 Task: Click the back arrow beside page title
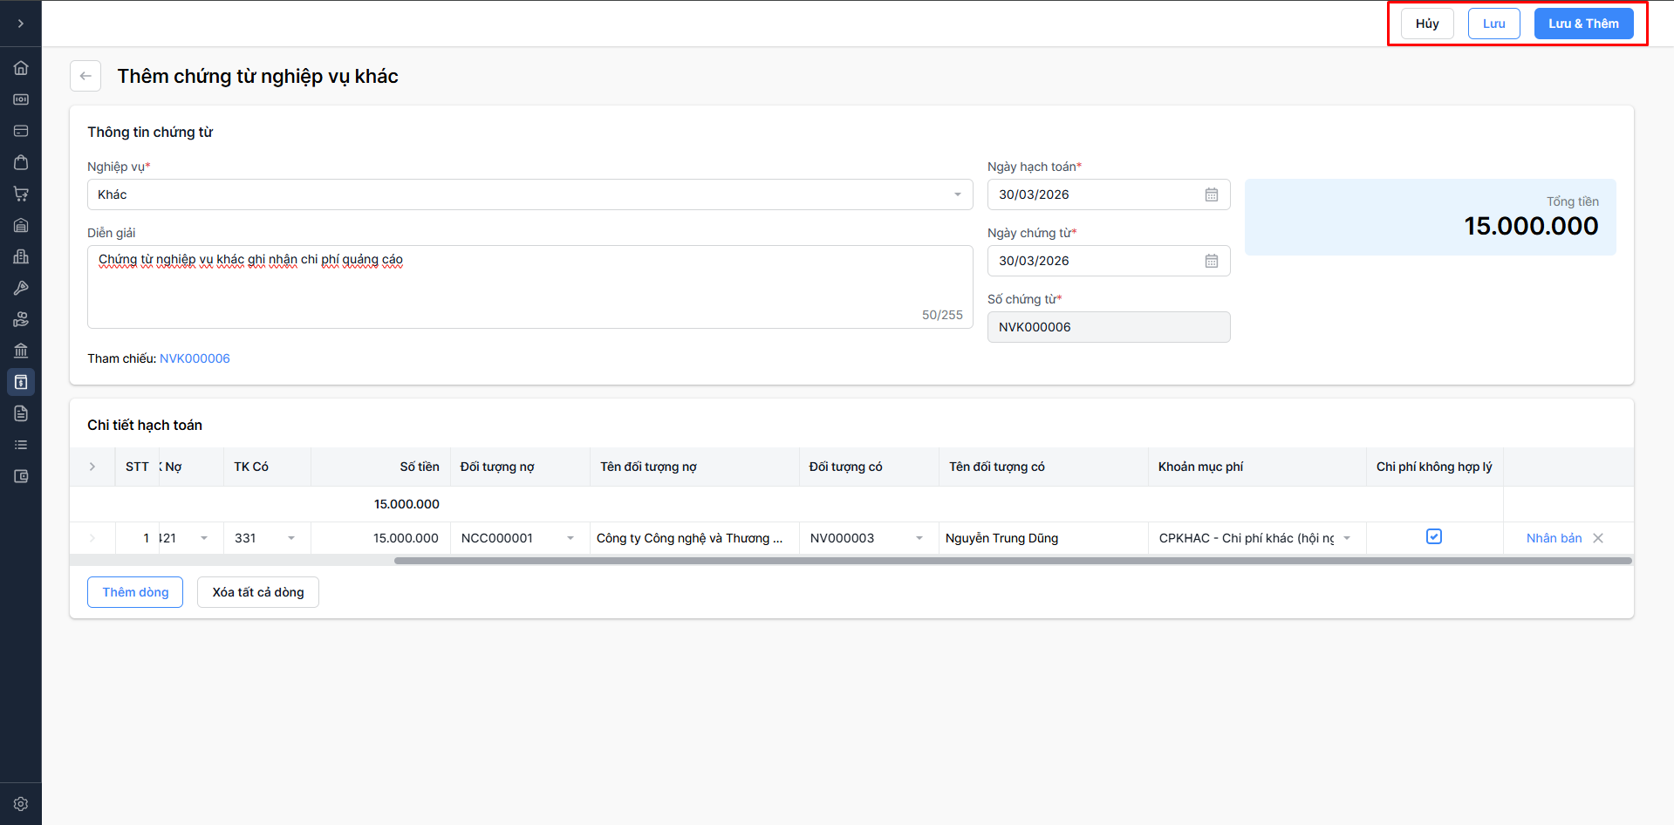[85, 76]
